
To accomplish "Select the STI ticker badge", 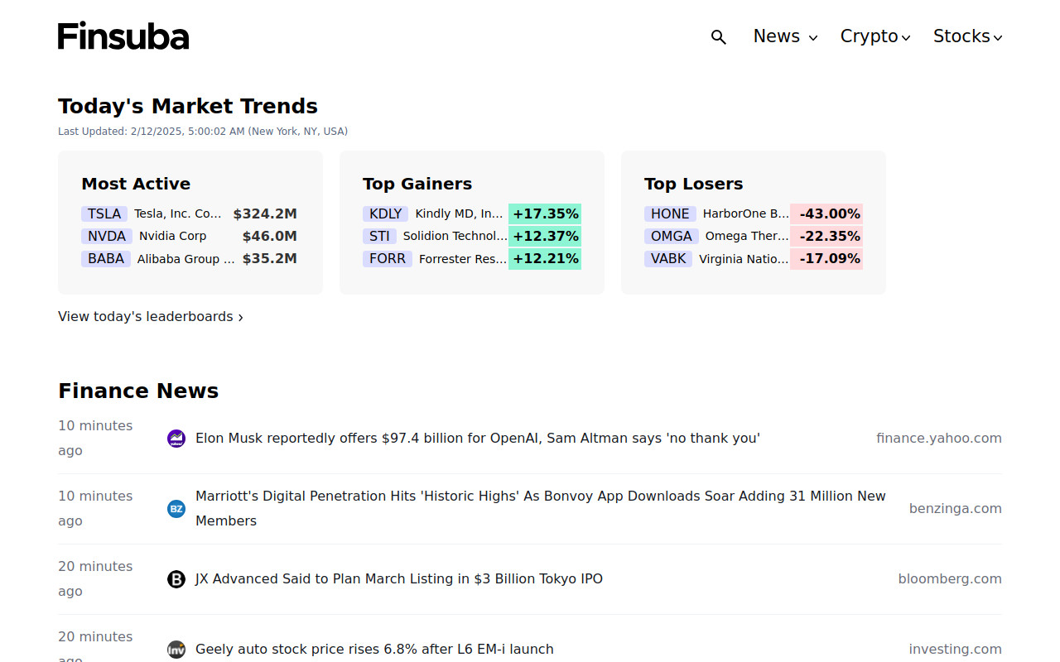I will tap(379, 236).
